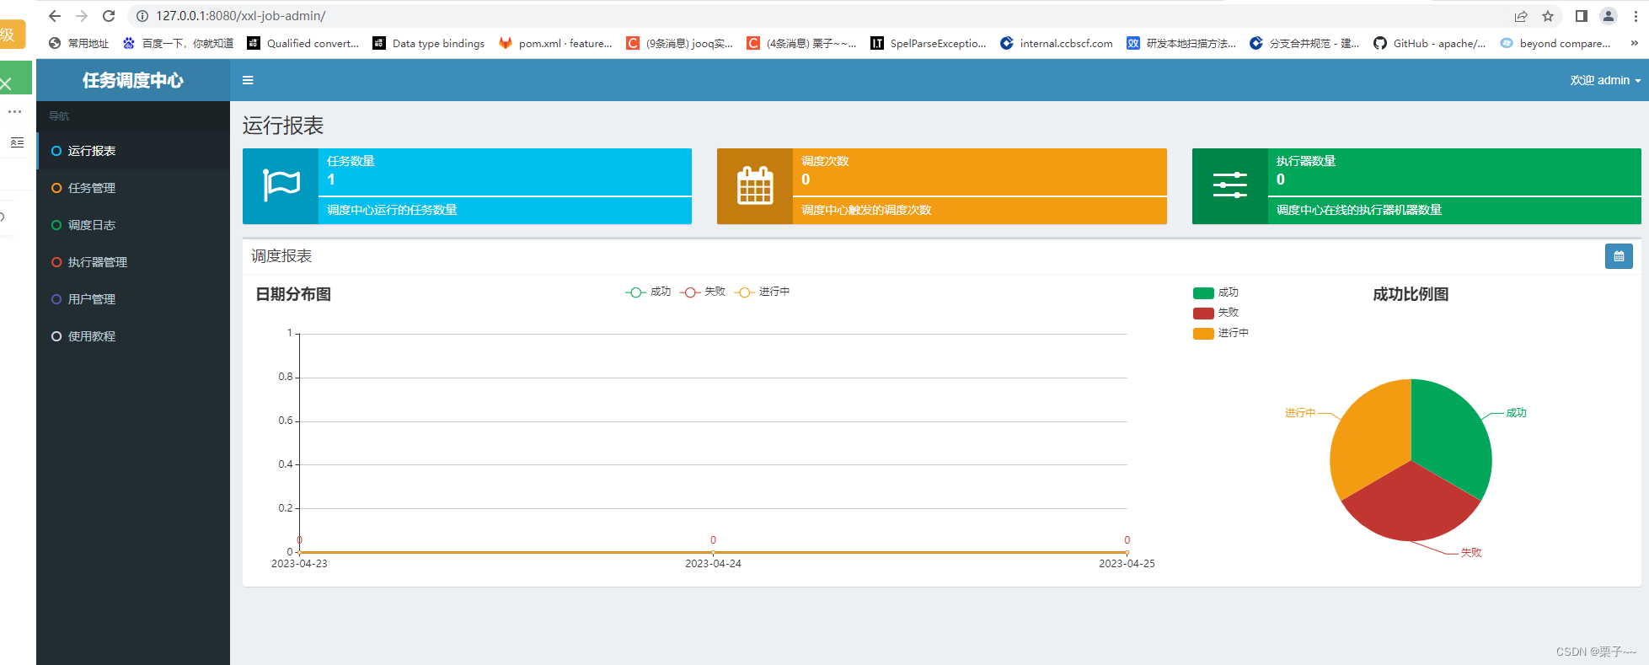This screenshot has height=665, width=1649.
Task: Open the browser profile avatar
Action: 1609,16
